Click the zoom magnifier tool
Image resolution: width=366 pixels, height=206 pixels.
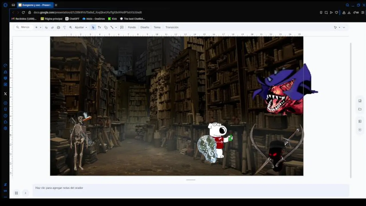(70, 27)
